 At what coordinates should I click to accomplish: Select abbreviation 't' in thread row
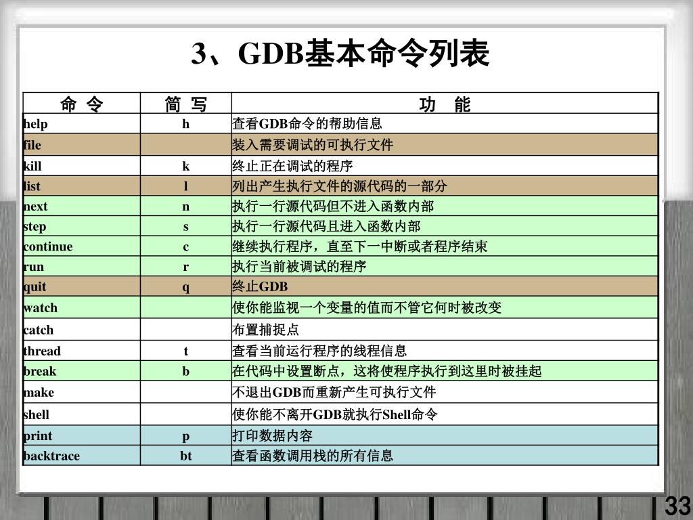(185, 351)
